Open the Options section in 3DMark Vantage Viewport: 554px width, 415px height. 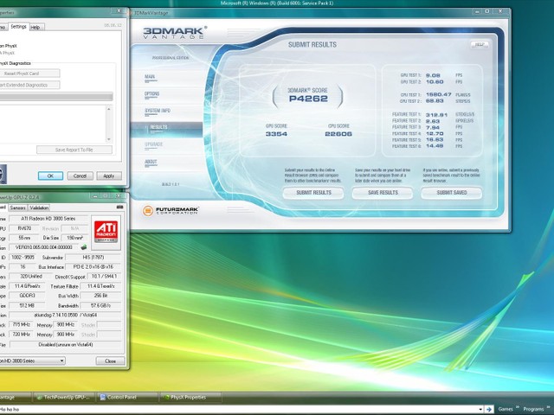152,94
